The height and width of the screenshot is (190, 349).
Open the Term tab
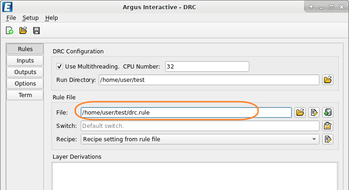[25, 95]
